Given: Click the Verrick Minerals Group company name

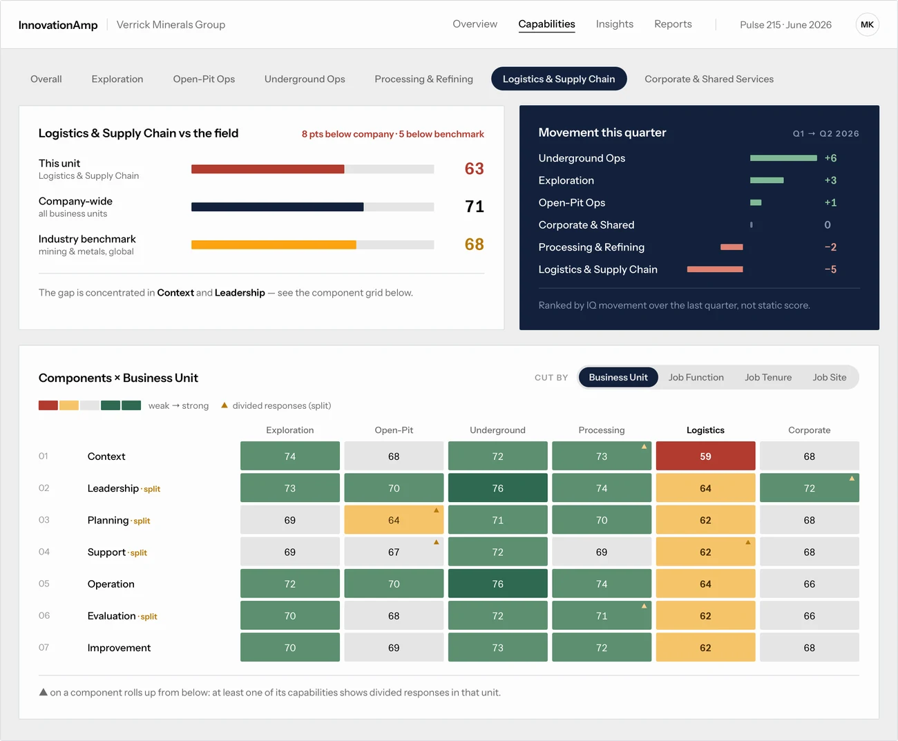Looking at the screenshot, I should coord(171,25).
